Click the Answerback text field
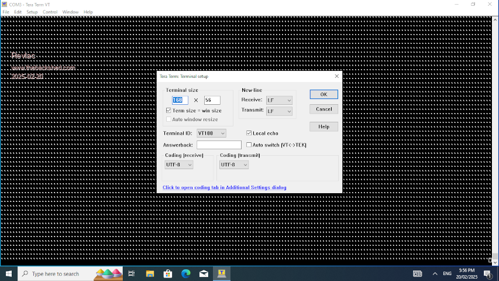The image size is (499, 281). pyautogui.click(x=219, y=145)
